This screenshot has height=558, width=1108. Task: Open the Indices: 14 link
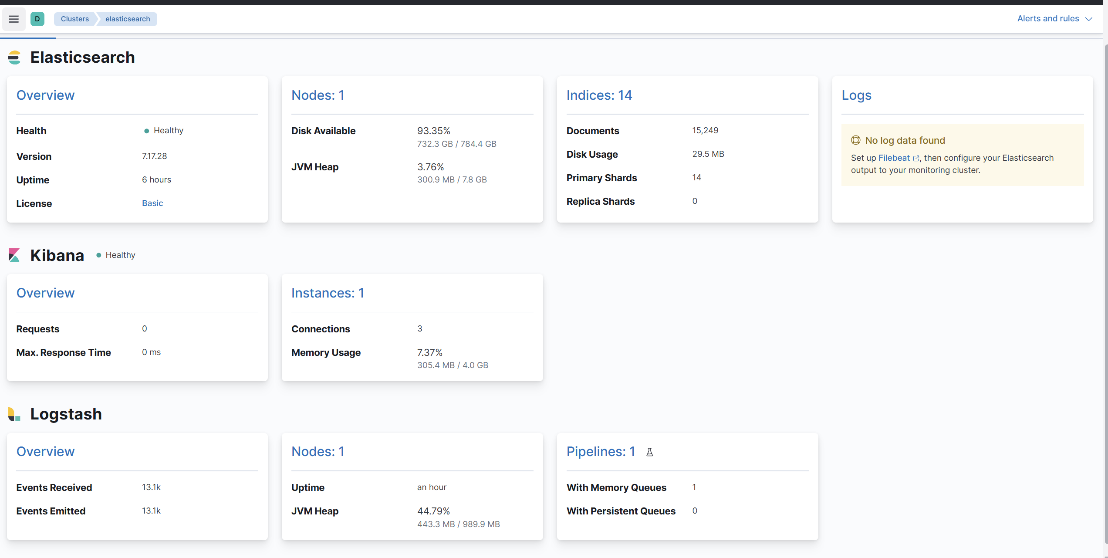coord(599,95)
